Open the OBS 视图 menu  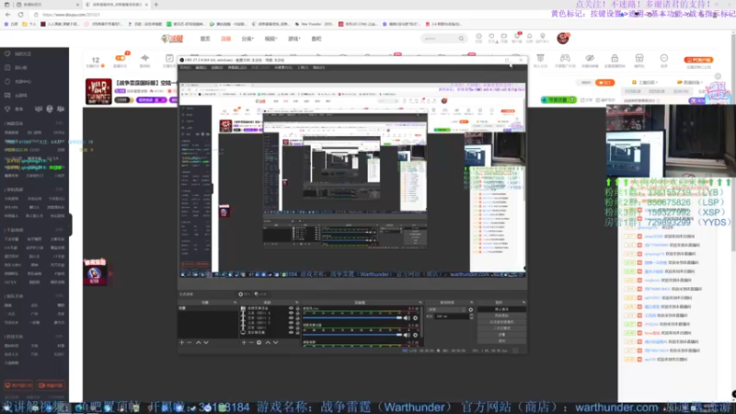(217, 67)
